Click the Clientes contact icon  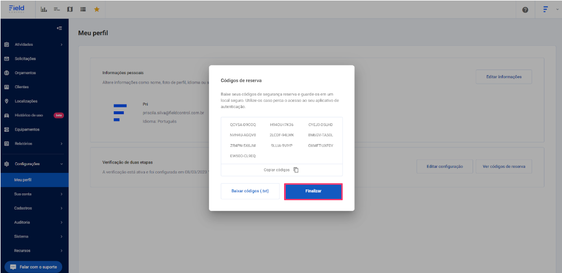(6, 87)
